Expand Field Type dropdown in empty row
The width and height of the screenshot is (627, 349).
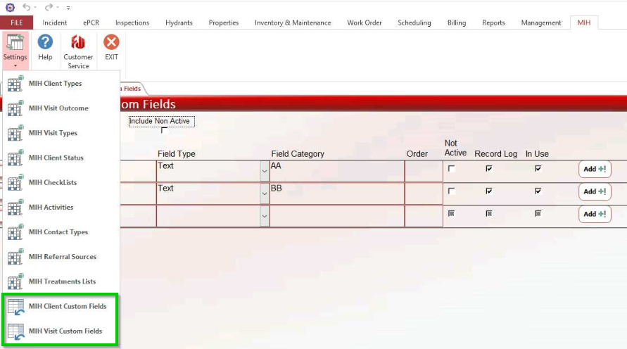[265, 216]
